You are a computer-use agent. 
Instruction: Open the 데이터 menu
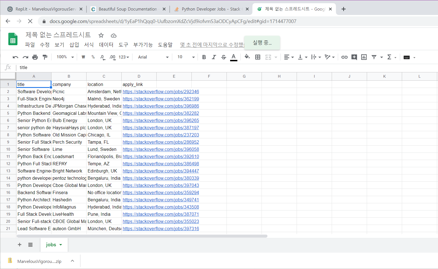click(x=106, y=45)
